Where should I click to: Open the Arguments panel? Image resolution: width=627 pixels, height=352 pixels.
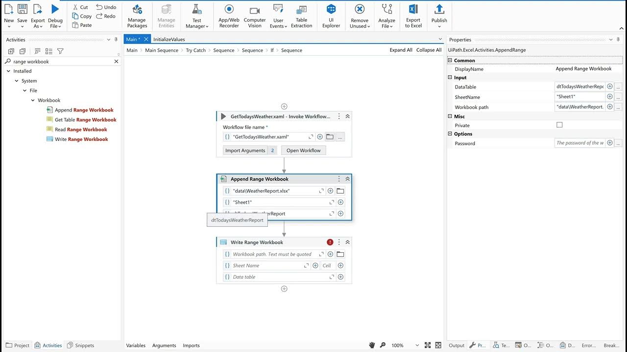164,345
